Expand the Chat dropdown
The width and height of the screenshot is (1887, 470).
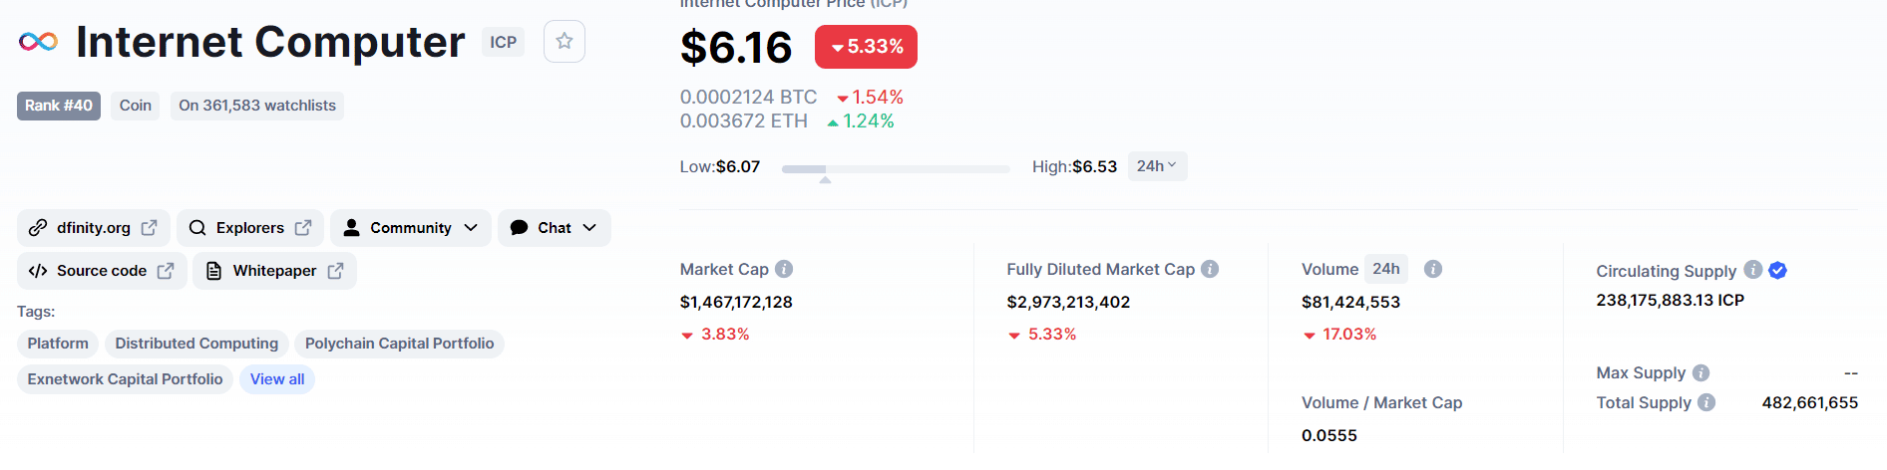555,228
